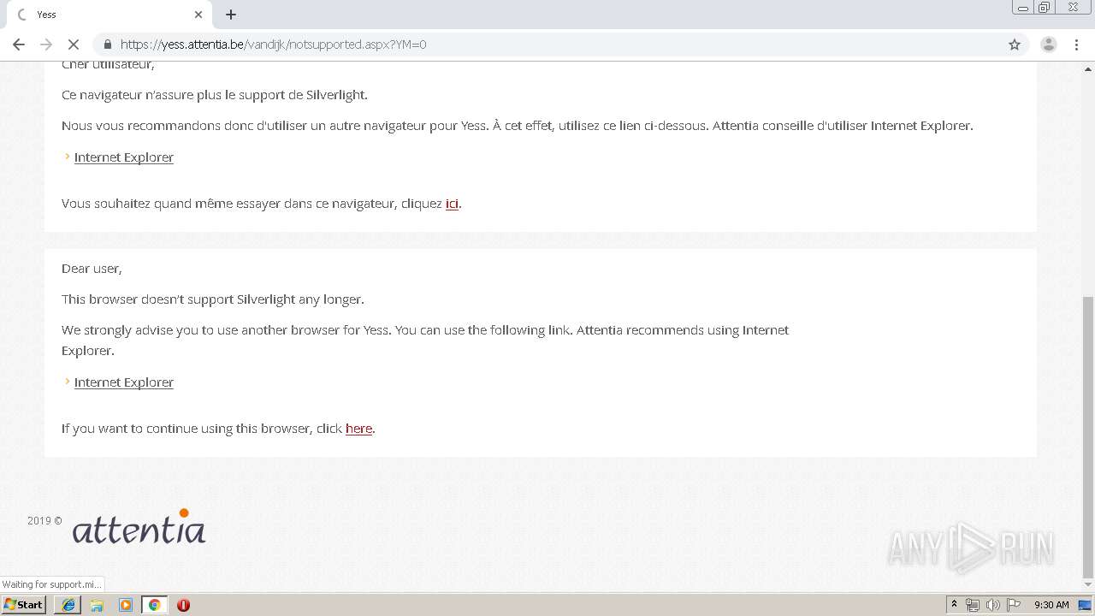1095x616 pixels.
Task: Select the 'Dear user,' text
Action: click(x=92, y=269)
